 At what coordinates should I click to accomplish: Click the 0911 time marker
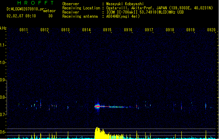pos(24,30)
